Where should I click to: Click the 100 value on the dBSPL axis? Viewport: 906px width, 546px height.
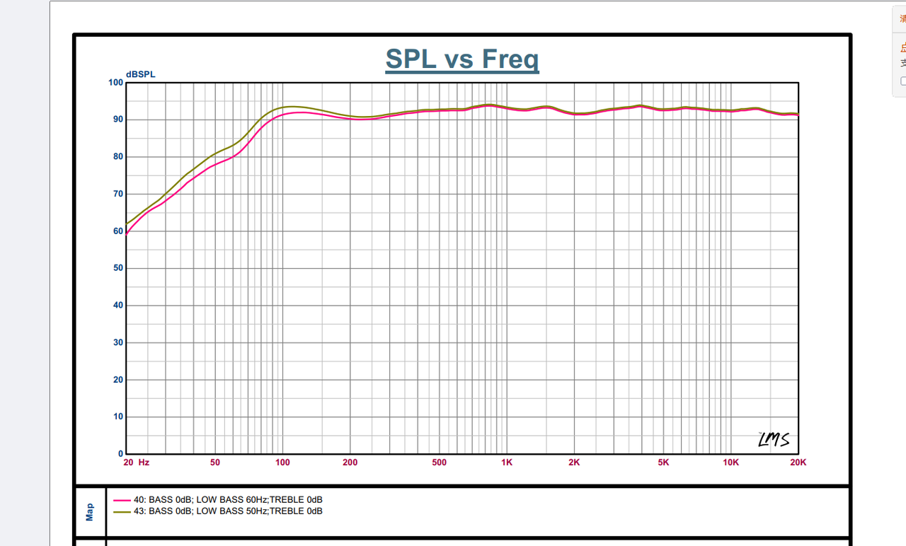coord(115,83)
